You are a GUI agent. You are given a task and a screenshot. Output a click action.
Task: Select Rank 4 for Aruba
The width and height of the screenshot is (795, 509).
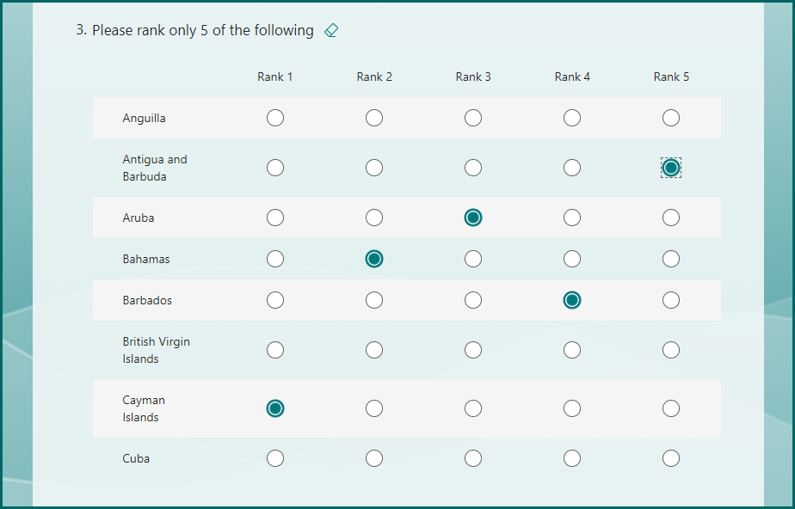click(x=572, y=218)
